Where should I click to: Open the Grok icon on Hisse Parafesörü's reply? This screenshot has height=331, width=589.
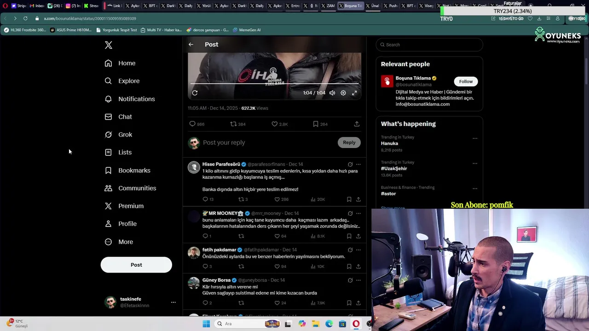tap(350, 164)
